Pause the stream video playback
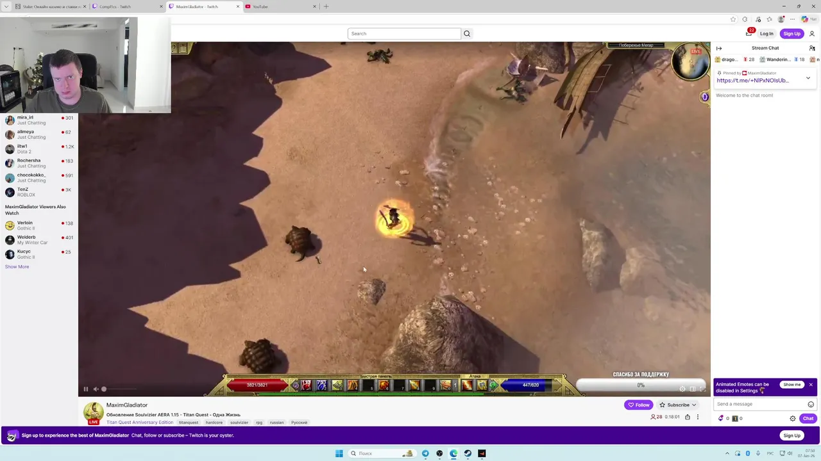Viewport: 821px width, 461px height. click(85, 389)
